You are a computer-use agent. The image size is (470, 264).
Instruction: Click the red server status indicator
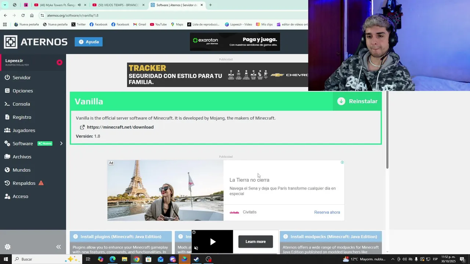(59, 62)
